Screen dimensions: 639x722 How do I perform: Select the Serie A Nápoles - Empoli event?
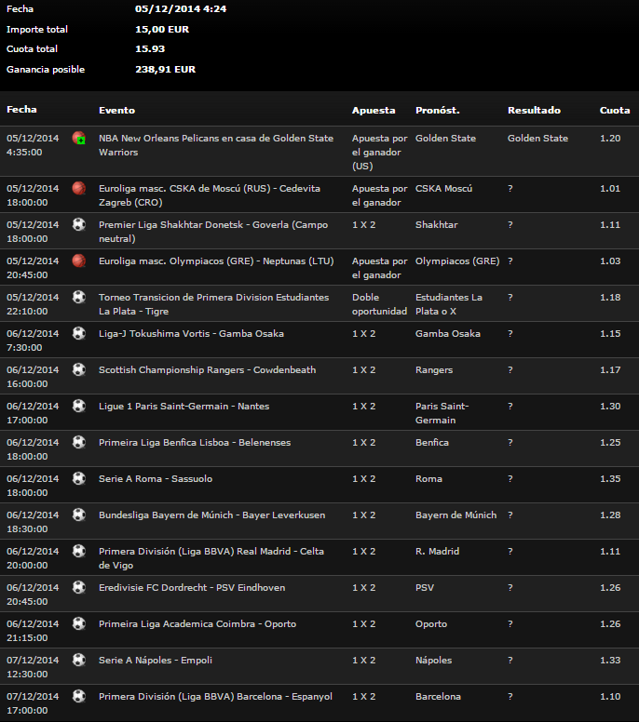point(156,660)
